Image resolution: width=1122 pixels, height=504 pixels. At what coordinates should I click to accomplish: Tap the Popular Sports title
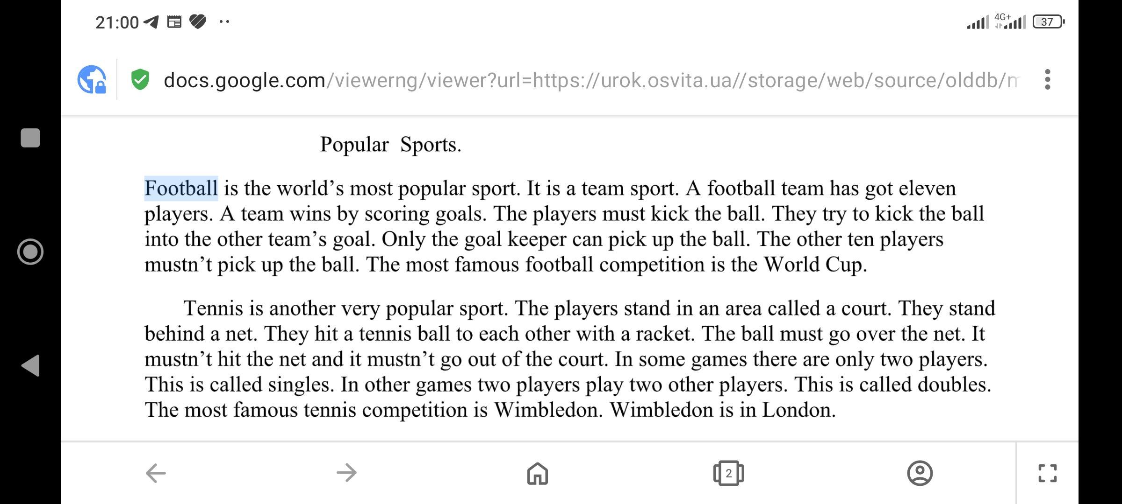[390, 145]
